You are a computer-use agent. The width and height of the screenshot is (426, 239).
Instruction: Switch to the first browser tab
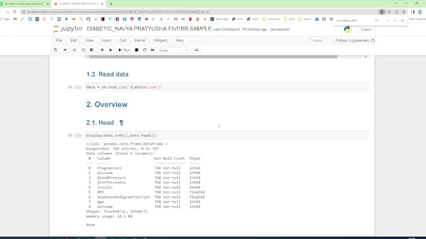pyautogui.click(x=24, y=4)
